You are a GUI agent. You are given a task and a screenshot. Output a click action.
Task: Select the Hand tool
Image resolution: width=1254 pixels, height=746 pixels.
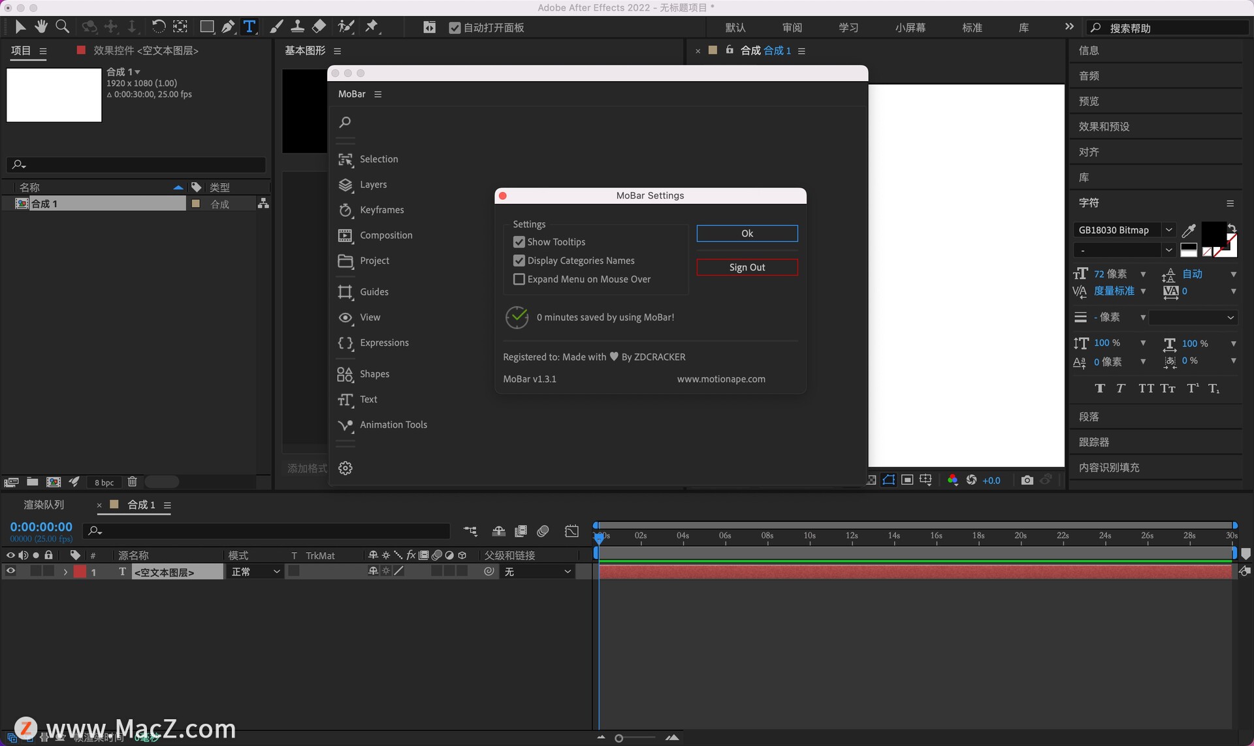(x=41, y=27)
